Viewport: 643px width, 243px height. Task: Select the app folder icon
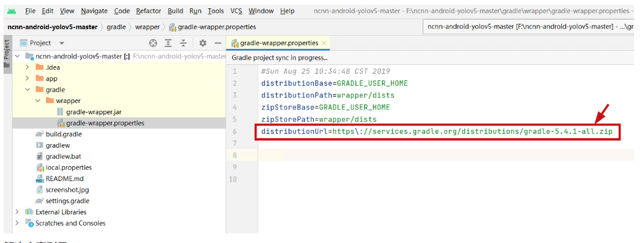coord(40,79)
